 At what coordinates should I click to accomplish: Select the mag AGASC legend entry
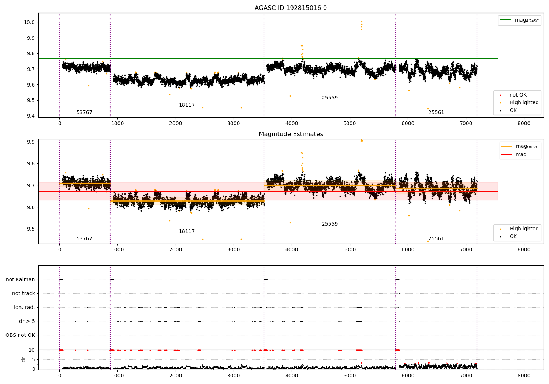pyautogui.click(x=519, y=20)
